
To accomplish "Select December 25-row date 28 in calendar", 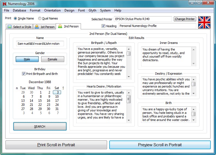I will click(31, 109).
